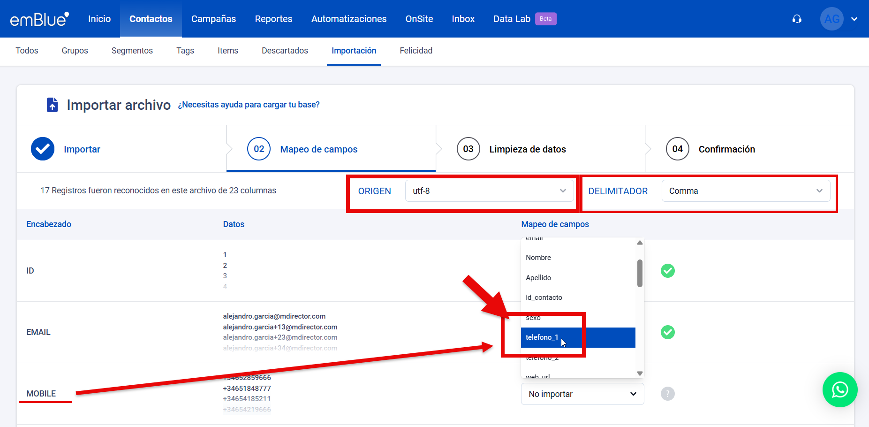869x427 pixels.
Task: Open the No importar mapping dropdown
Action: (x=582, y=394)
